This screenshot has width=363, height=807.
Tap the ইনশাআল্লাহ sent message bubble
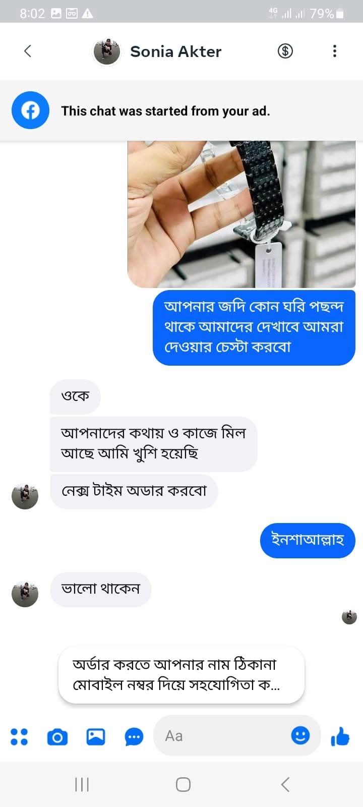308,540
